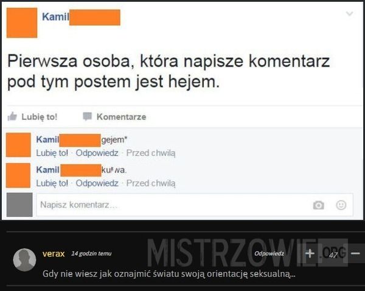
Task: Click the speech bubble Komentarze icon
Action: pos(88,116)
